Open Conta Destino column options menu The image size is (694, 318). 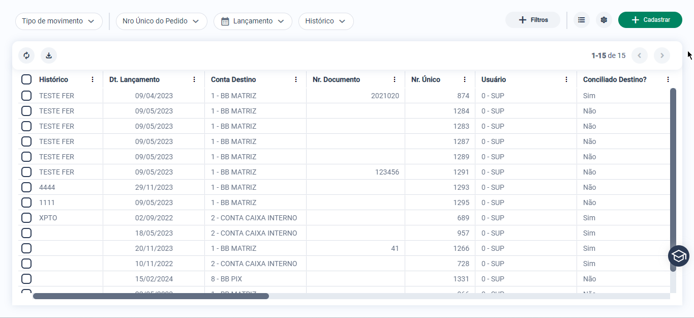(x=296, y=79)
